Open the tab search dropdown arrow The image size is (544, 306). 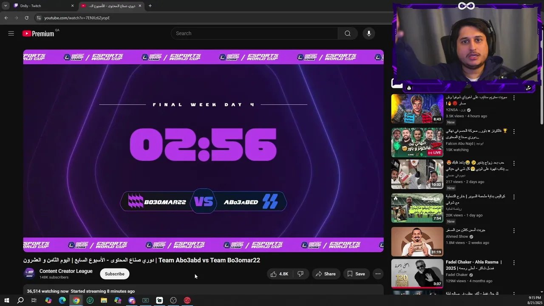coord(6,6)
